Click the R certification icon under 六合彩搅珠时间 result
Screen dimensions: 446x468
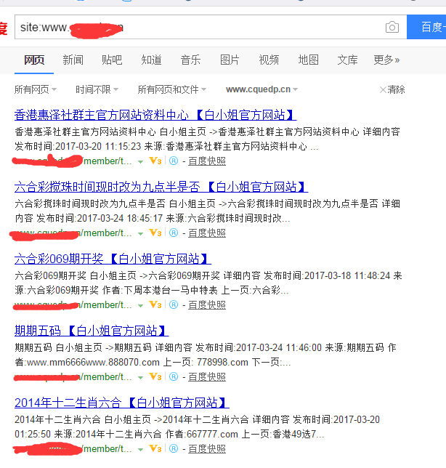click(x=174, y=233)
